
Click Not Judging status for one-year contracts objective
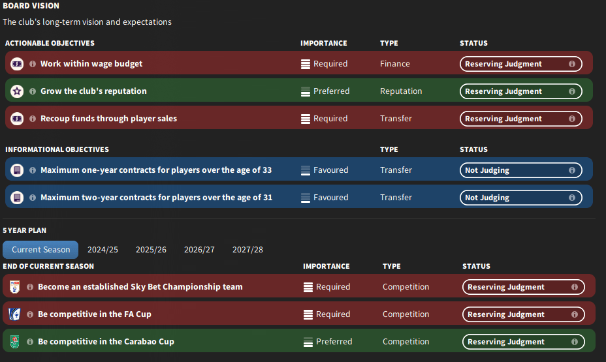[x=520, y=170]
